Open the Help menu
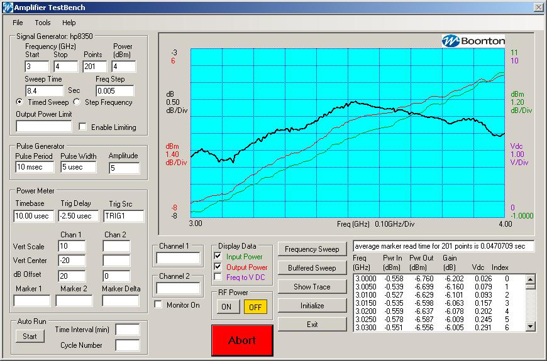547x361 pixels. point(69,23)
